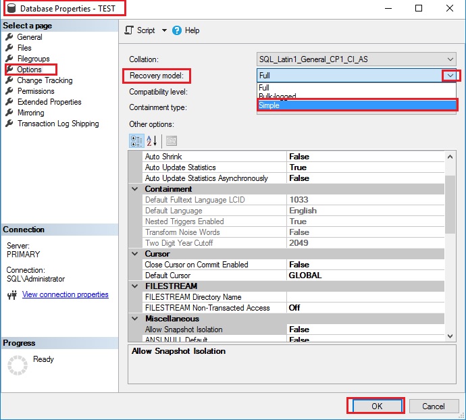This screenshot has height=420, width=466.
Task: Select the Change Tracking page
Action: coord(45,80)
